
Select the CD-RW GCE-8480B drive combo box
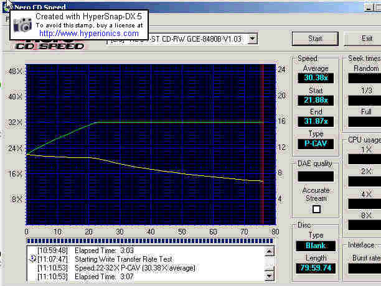(x=182, y=39)
